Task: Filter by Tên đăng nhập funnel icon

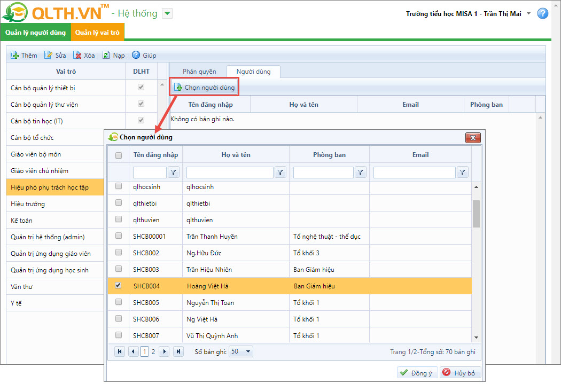Action: click(x=174, y=172)
